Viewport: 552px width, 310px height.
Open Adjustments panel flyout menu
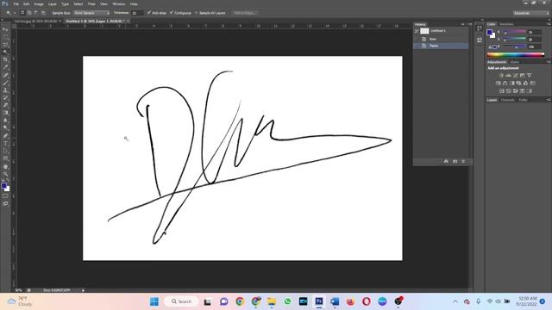(549, 62)
